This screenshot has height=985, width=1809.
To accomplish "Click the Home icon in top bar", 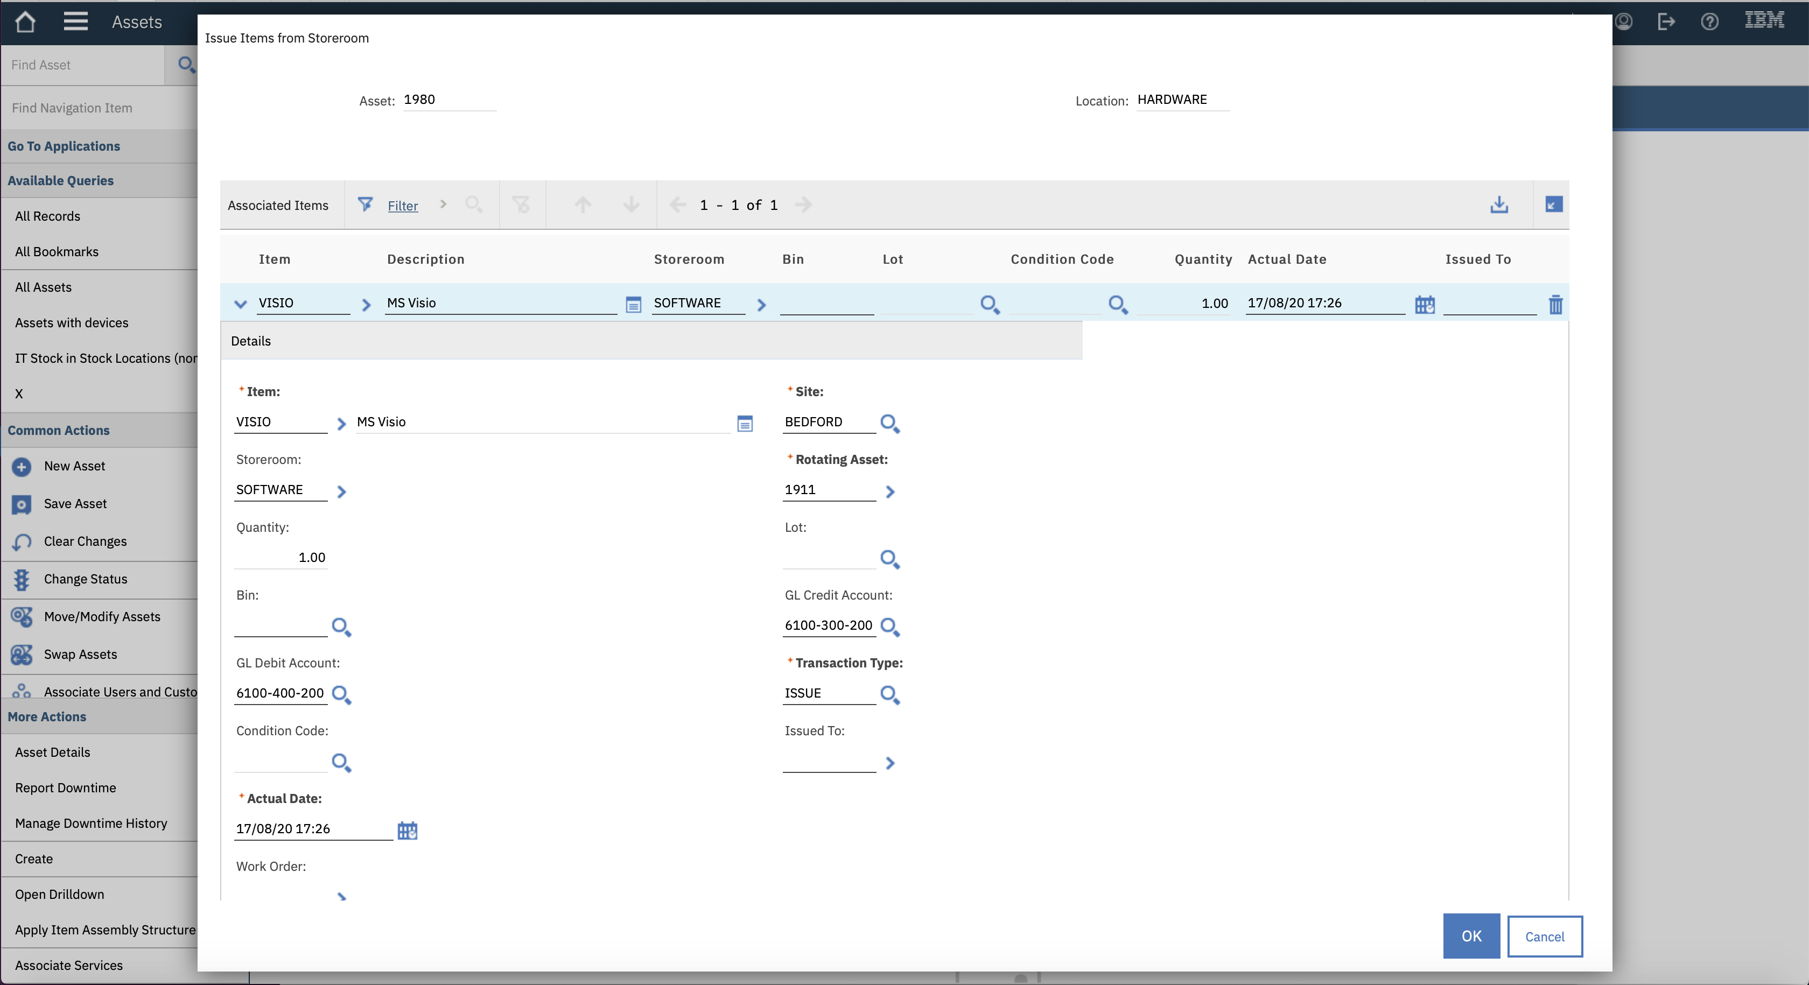I will tap(25, 22).
